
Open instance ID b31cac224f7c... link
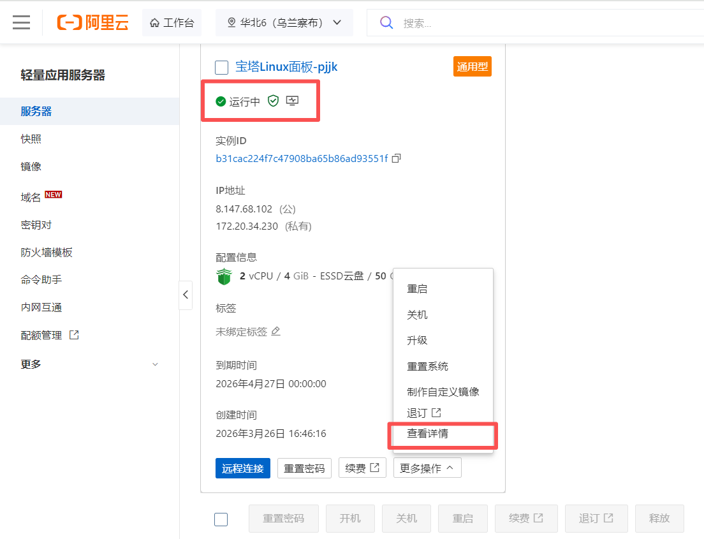coord(302,159)
